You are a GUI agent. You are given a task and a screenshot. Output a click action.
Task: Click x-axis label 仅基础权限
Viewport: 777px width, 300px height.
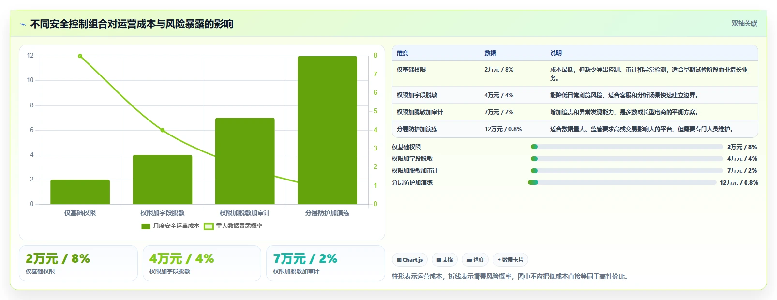[80, 213]
